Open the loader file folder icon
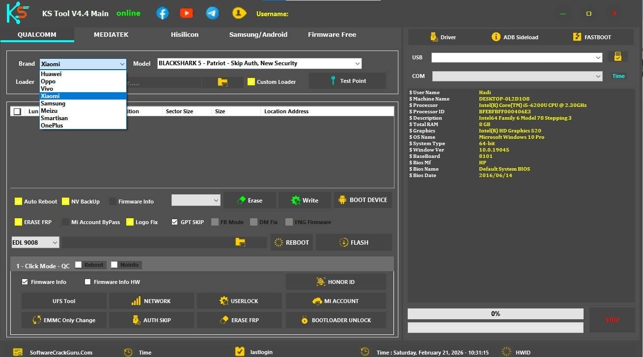The height and width of the screenshot is (357, 643). pyautogui.click(x=223, y=82)
